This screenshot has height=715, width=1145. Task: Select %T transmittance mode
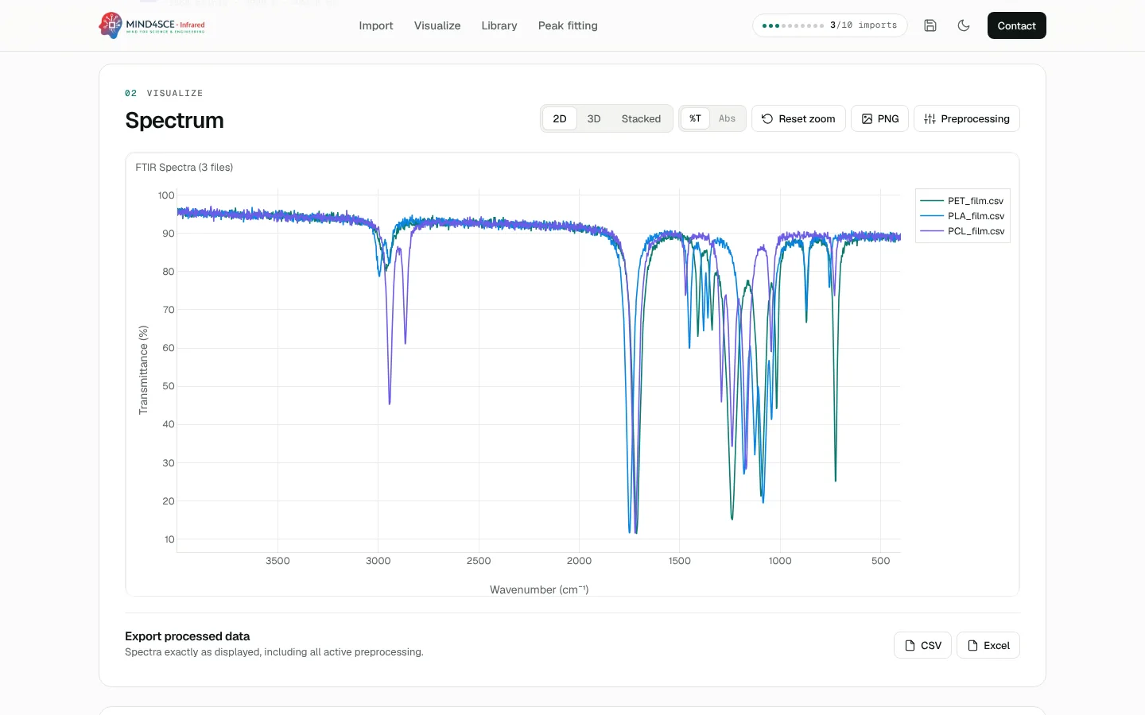coord(695,118)
